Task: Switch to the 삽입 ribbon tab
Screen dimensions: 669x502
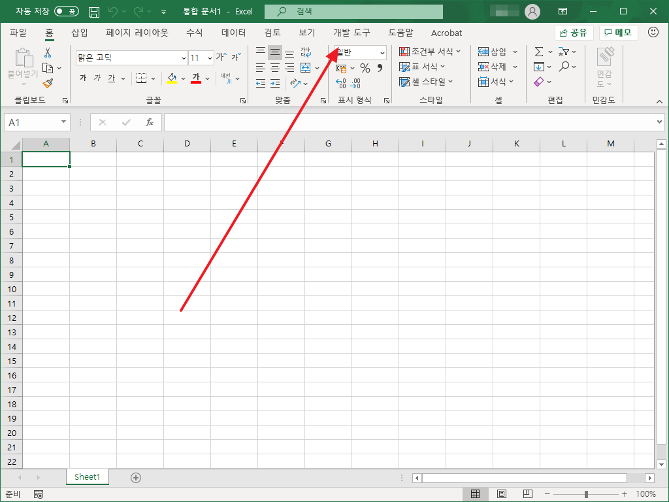Action: click(79, 33)
